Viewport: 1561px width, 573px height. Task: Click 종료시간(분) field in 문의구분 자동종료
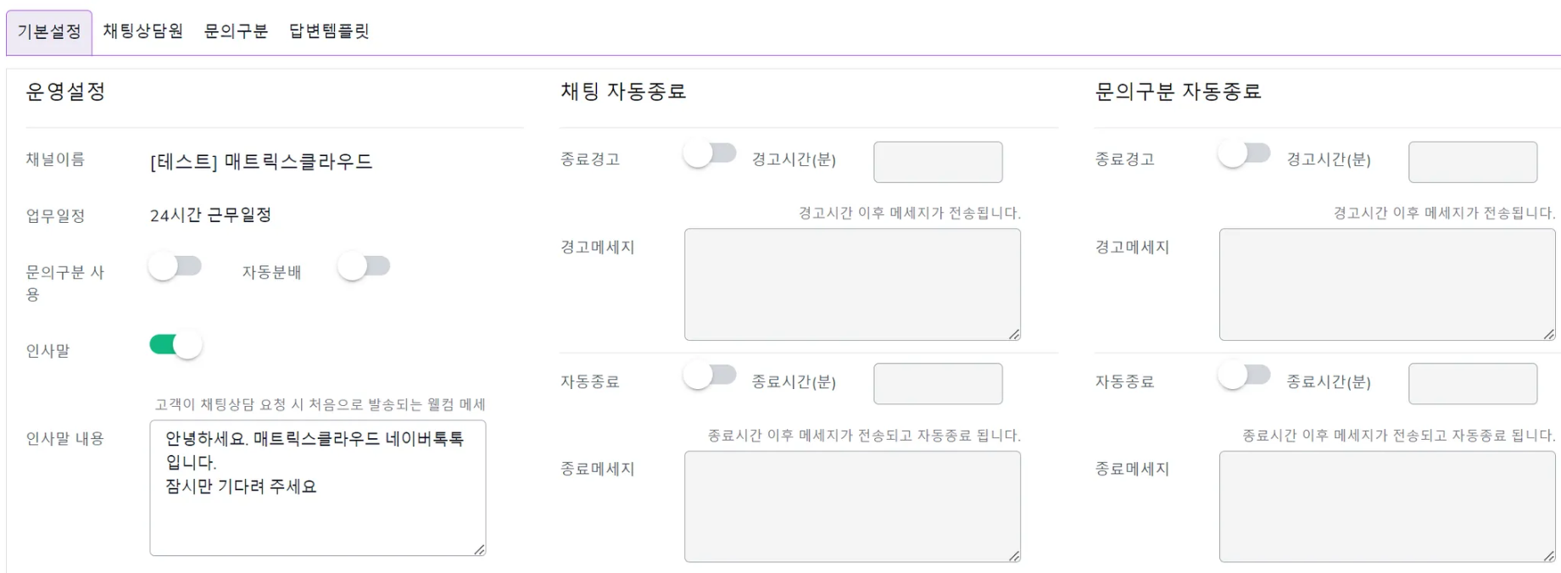[x=1472, y=384]
